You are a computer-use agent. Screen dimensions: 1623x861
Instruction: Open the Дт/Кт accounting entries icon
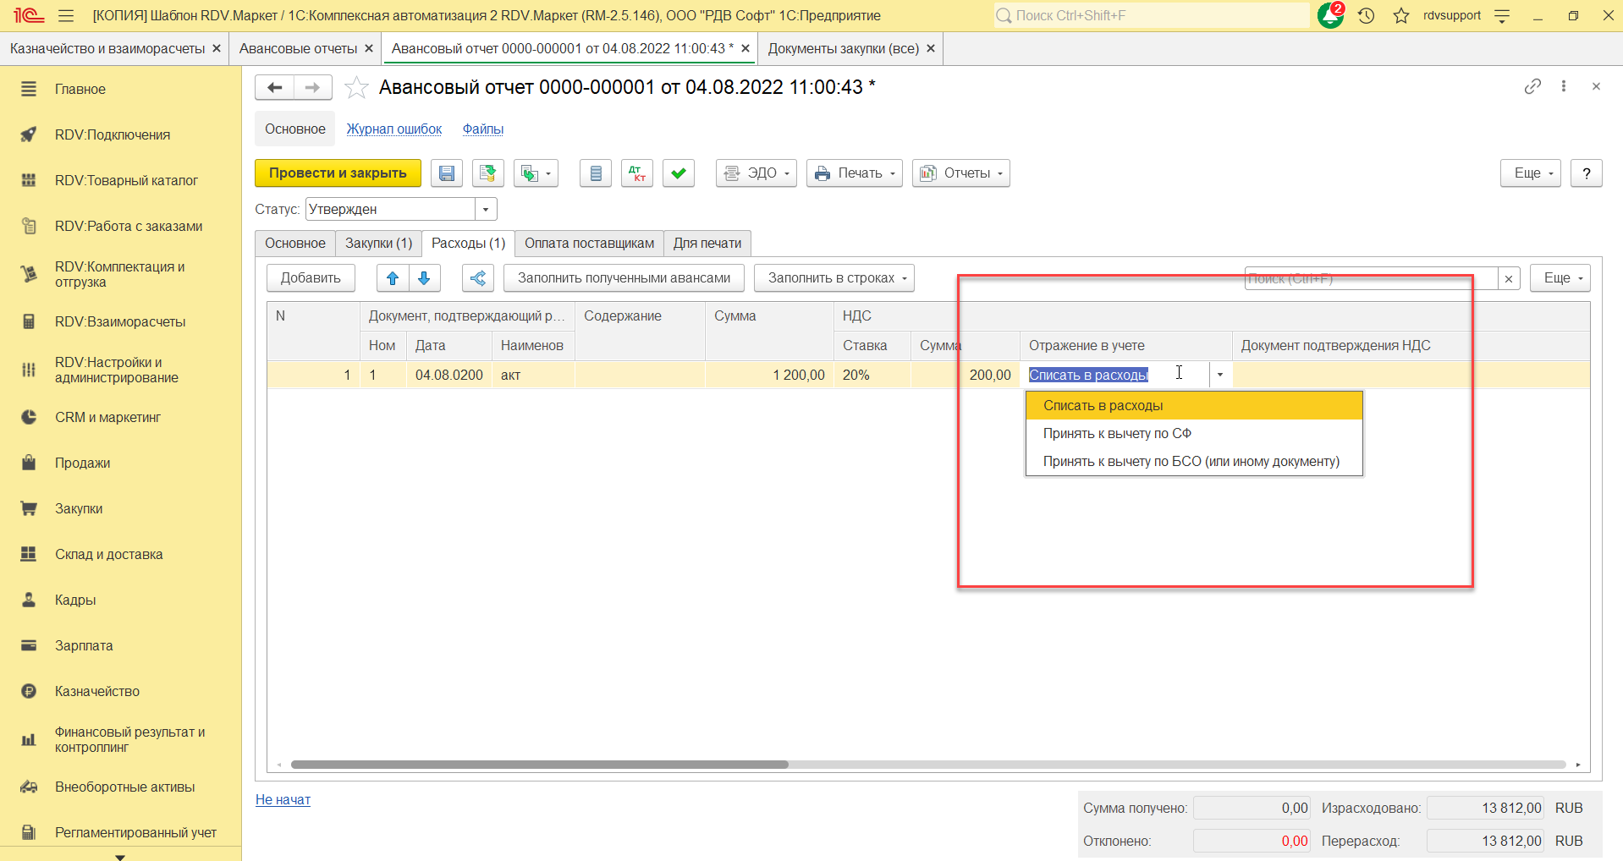point(636,173)
